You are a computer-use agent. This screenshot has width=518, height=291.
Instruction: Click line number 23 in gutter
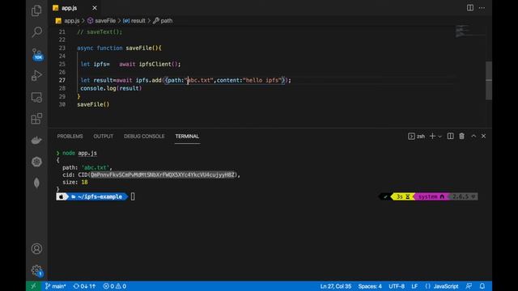pos(62,48)
